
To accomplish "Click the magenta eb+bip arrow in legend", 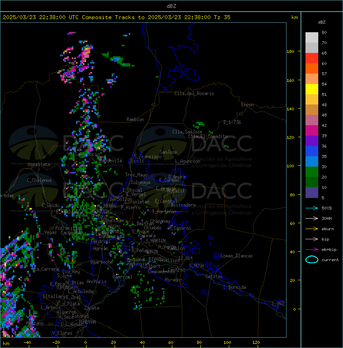I will click(x=312, y=250).
